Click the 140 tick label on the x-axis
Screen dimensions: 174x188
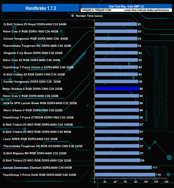pos(166,182)
